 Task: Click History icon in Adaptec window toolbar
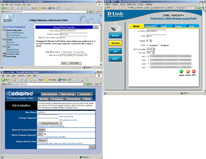[70, 80]
